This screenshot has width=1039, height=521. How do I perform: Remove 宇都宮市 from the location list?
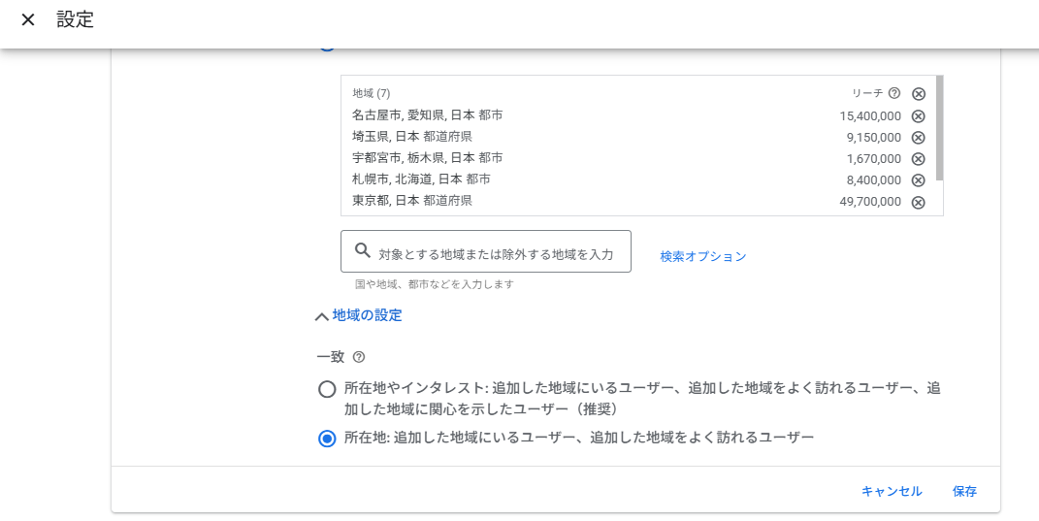tap(919, 159)
